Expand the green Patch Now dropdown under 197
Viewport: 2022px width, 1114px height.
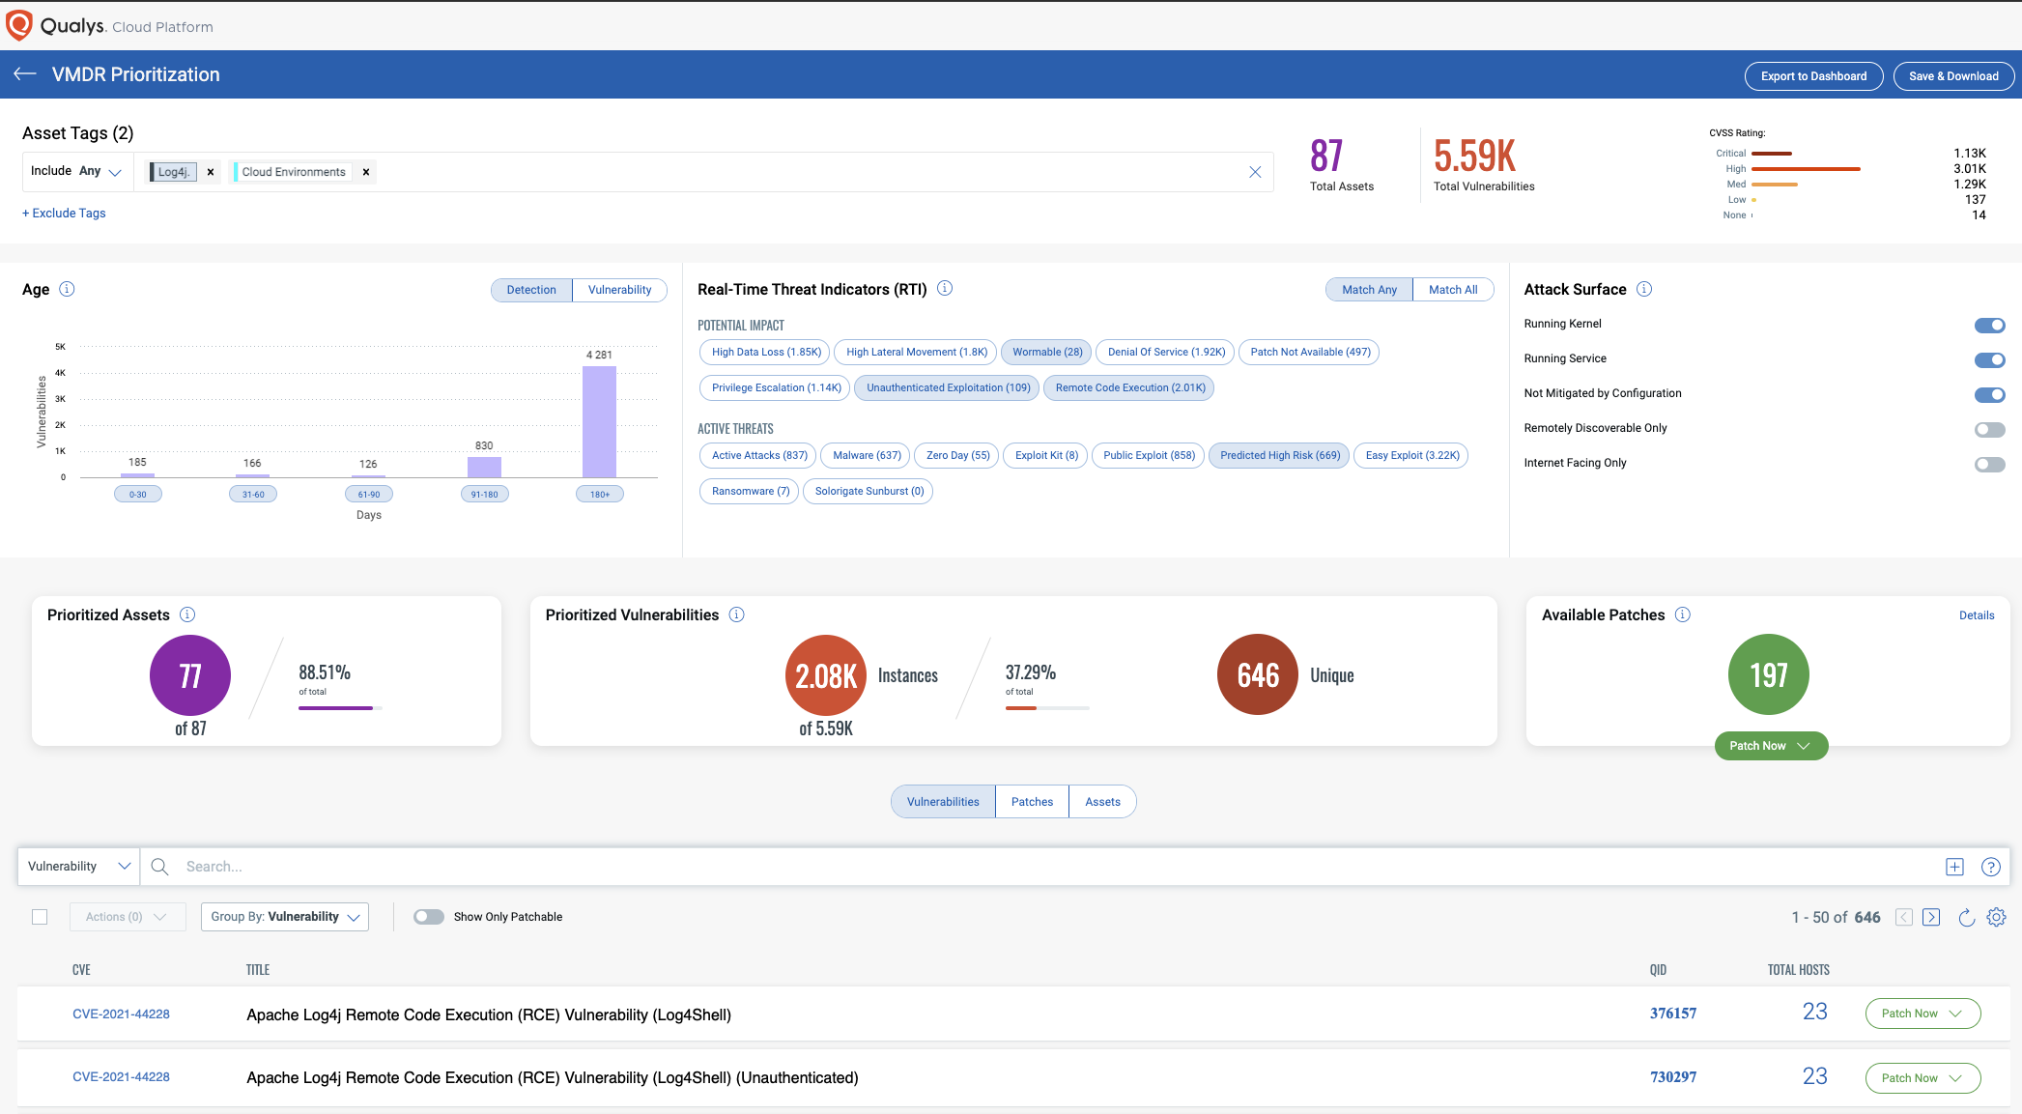[x=1771, y=746]
